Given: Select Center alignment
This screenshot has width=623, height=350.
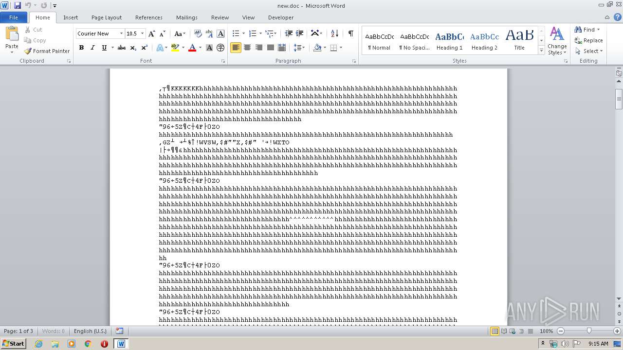Looking at the screenshot, I should [x=247, y=48].
